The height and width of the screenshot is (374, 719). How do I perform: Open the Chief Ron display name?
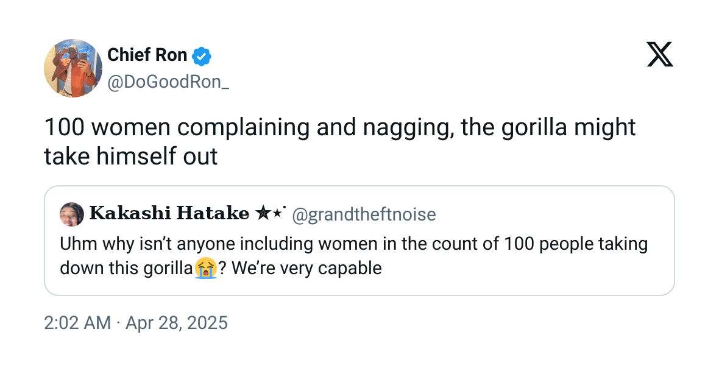[x=147, y=55]
